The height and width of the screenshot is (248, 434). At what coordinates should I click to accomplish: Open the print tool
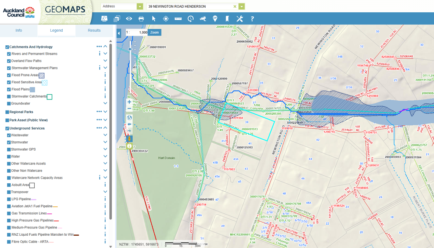coord(141,19)
